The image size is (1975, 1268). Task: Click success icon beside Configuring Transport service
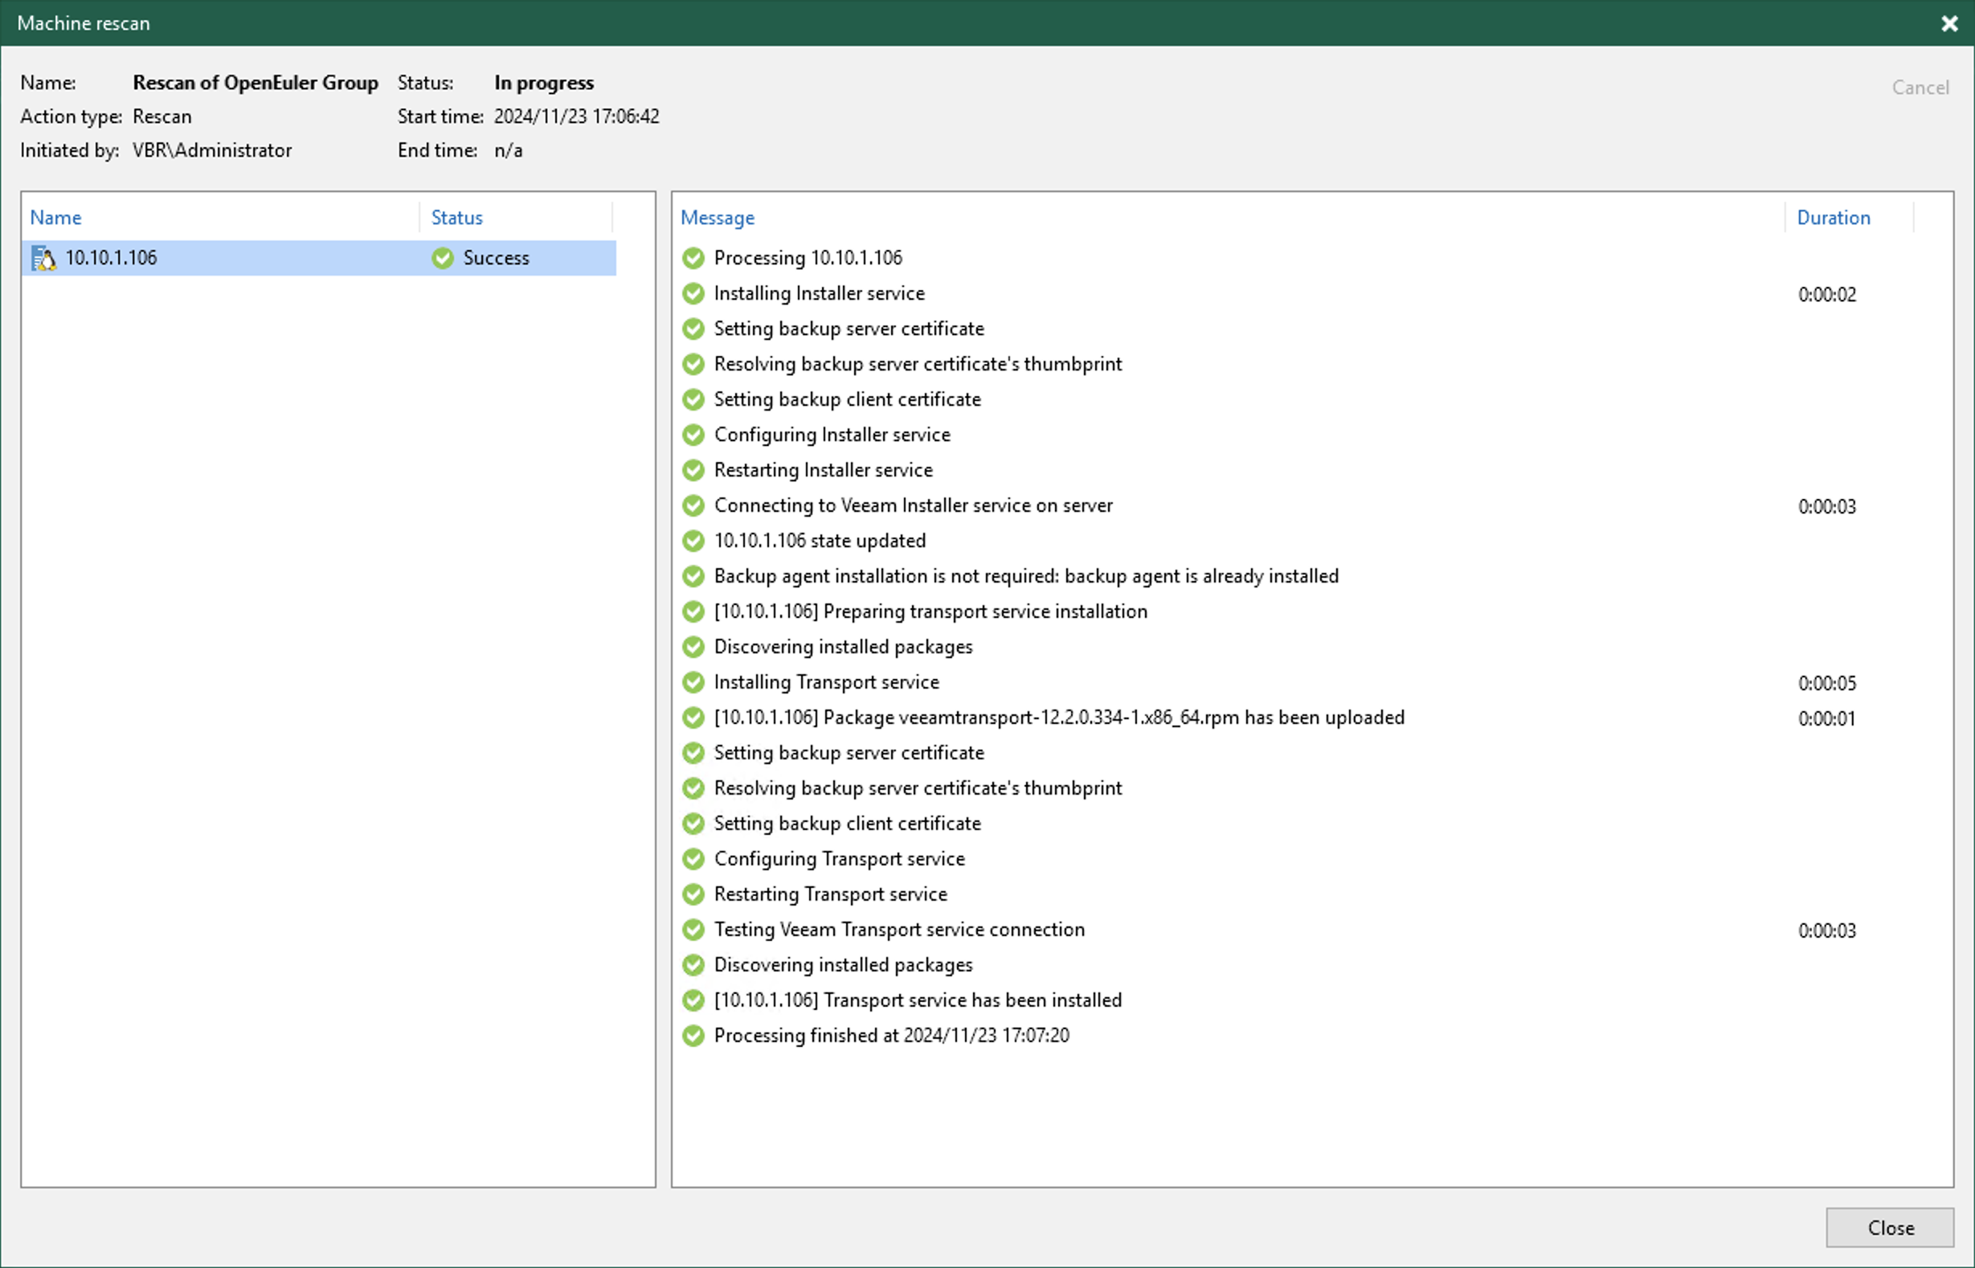pyautogui.click(x=693, y=859)
